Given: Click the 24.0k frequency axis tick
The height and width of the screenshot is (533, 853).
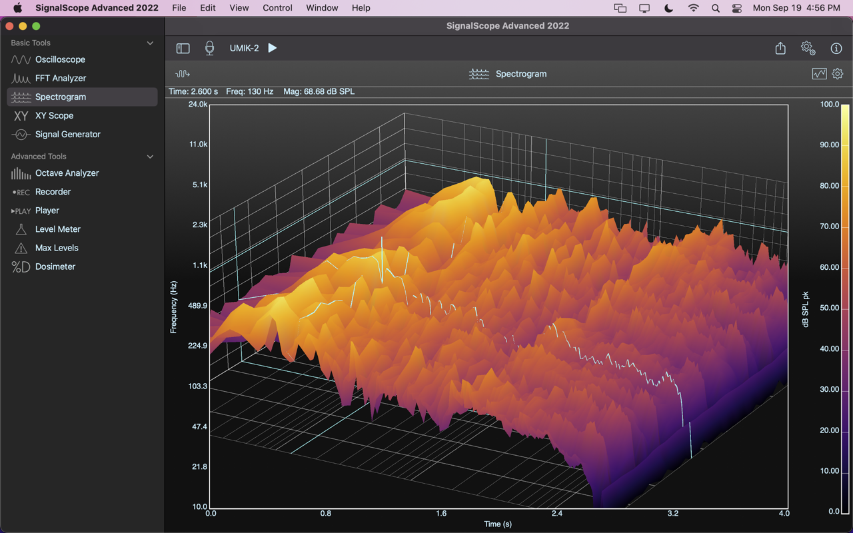Looking at the screenshot, I should click(x=197, y=105).
